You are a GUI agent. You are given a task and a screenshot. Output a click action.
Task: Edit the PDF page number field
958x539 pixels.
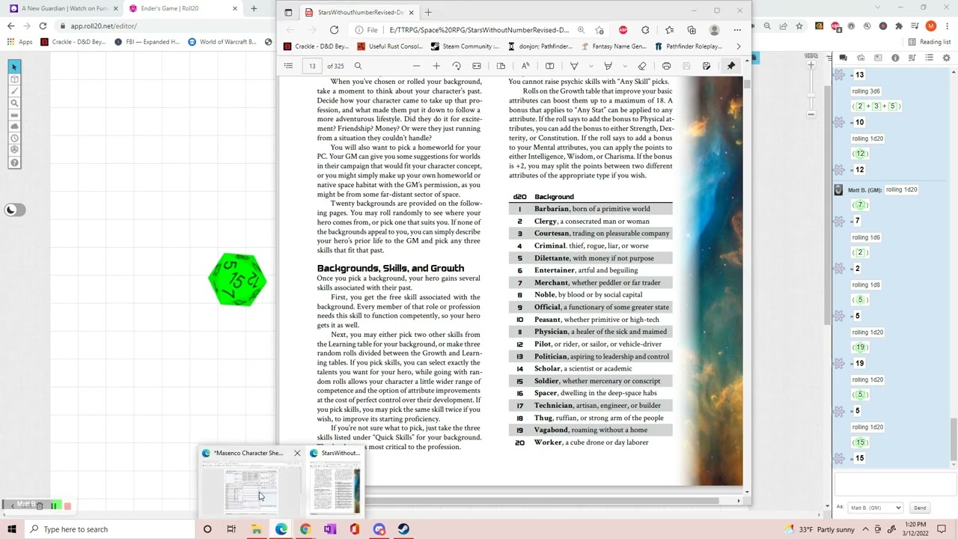click(x=312, y=66)
